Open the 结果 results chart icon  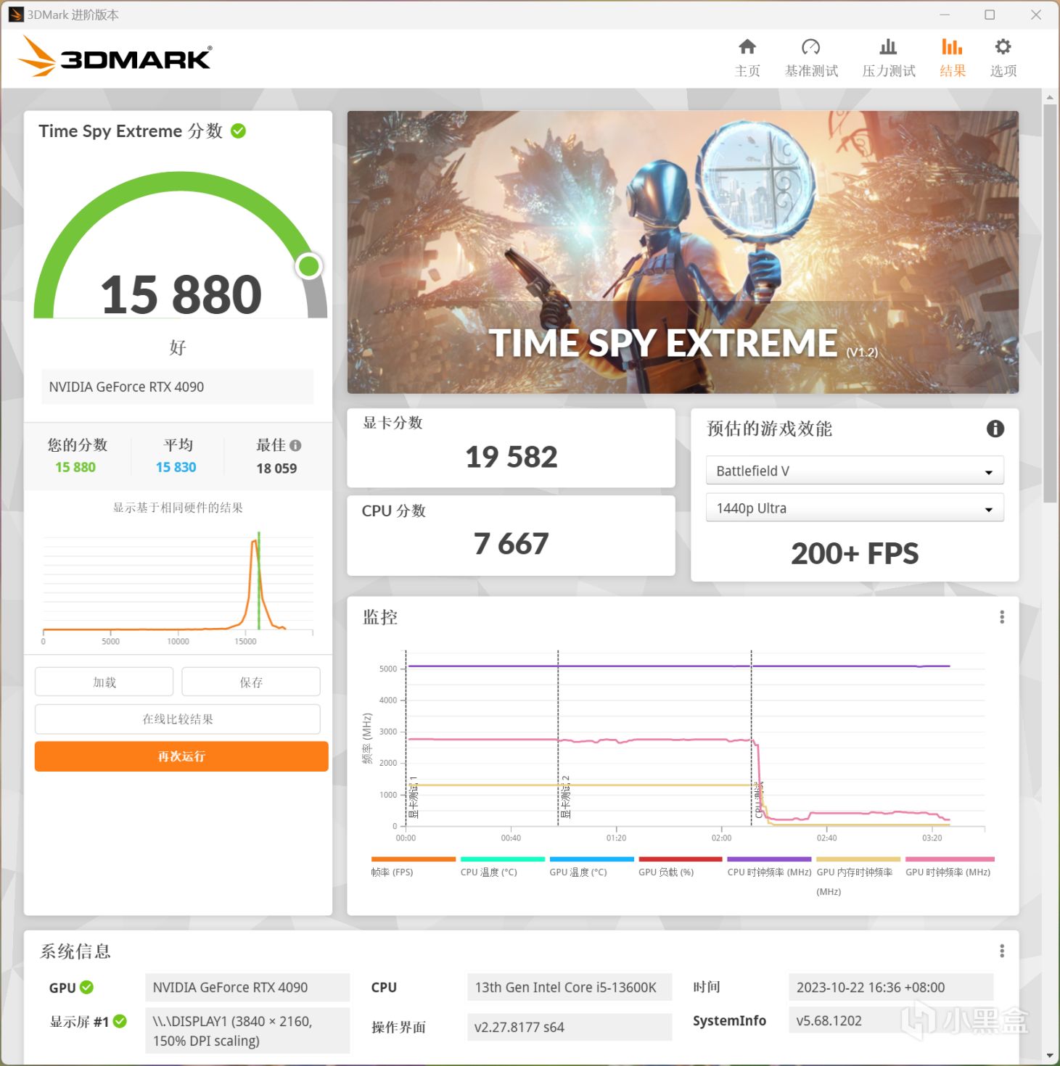point(952,47)
